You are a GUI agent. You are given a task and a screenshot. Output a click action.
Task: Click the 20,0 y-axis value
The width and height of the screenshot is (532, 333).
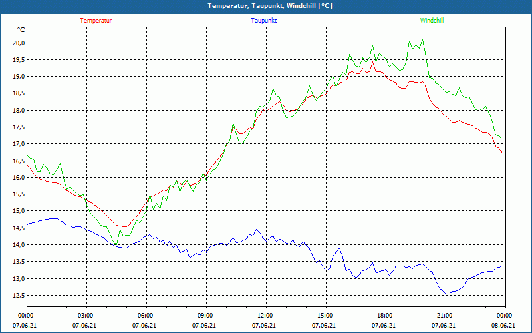pyautogui.click(x=19, y=43)
